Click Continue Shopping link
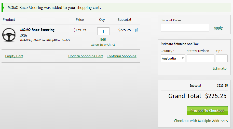 tap(121, 56)
